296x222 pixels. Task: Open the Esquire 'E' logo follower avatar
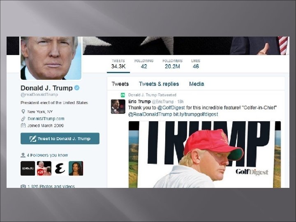tap(60, 169)
